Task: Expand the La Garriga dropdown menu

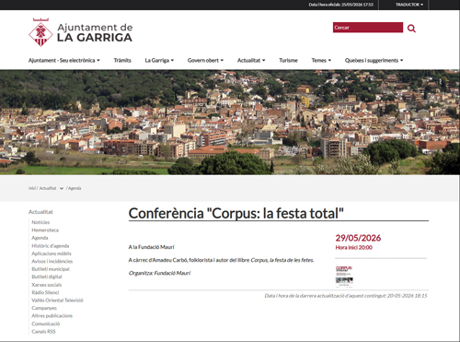Action: pos(159,60)
